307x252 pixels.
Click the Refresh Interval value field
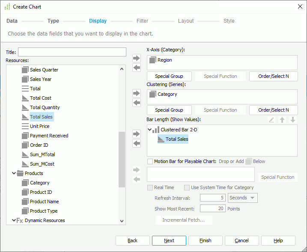pos(213,198)
